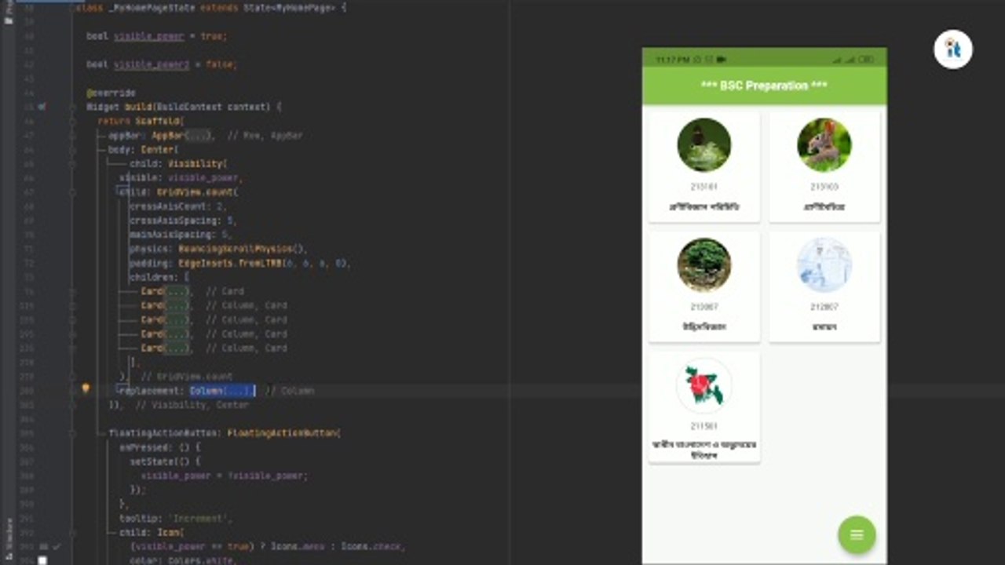This screenshot has width=1005, height=565.
Task: Click 'visible_power = !visible_power;' statement
Action: tap(225, 476)
